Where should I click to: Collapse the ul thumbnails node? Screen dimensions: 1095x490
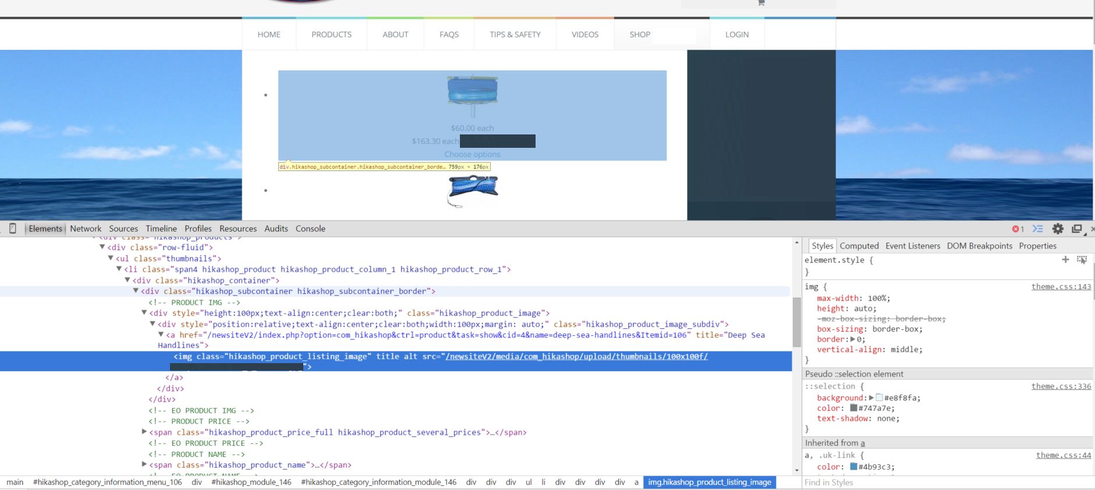coord(111,258)
